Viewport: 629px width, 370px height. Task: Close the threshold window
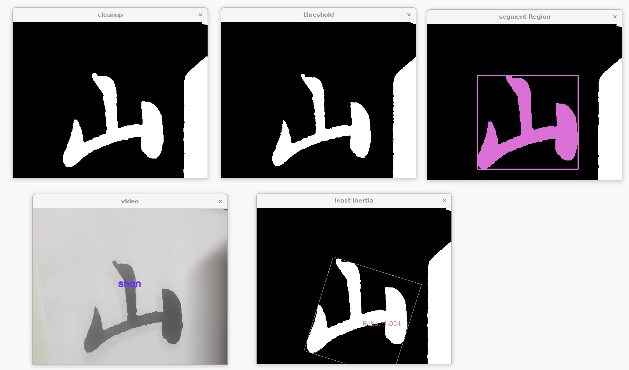(409, 15)
